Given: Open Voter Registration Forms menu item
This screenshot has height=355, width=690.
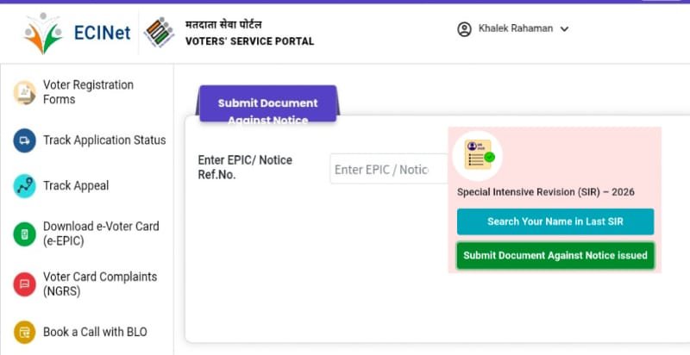Looking at the screenshot, I should coord(88,92).
